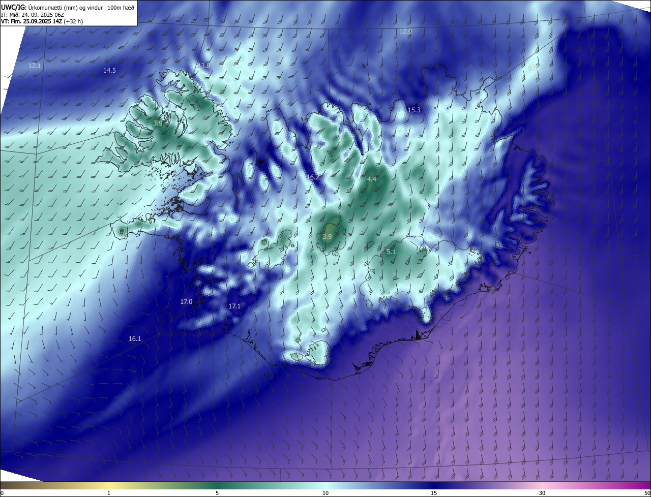Click the colorbar tick label 50

647,493
